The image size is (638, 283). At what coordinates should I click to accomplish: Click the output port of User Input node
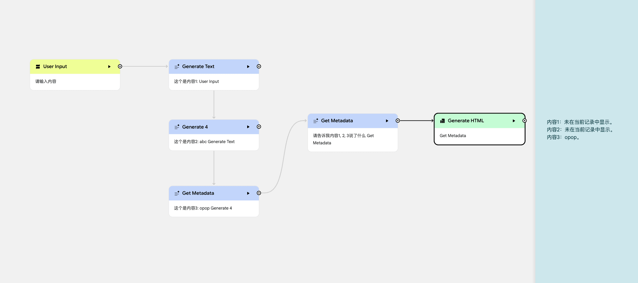point(120,66)
